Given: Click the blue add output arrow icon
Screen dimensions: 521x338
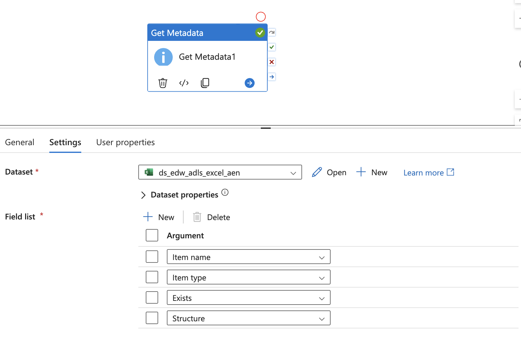Looking at the screenshot, I should [250, 83].
